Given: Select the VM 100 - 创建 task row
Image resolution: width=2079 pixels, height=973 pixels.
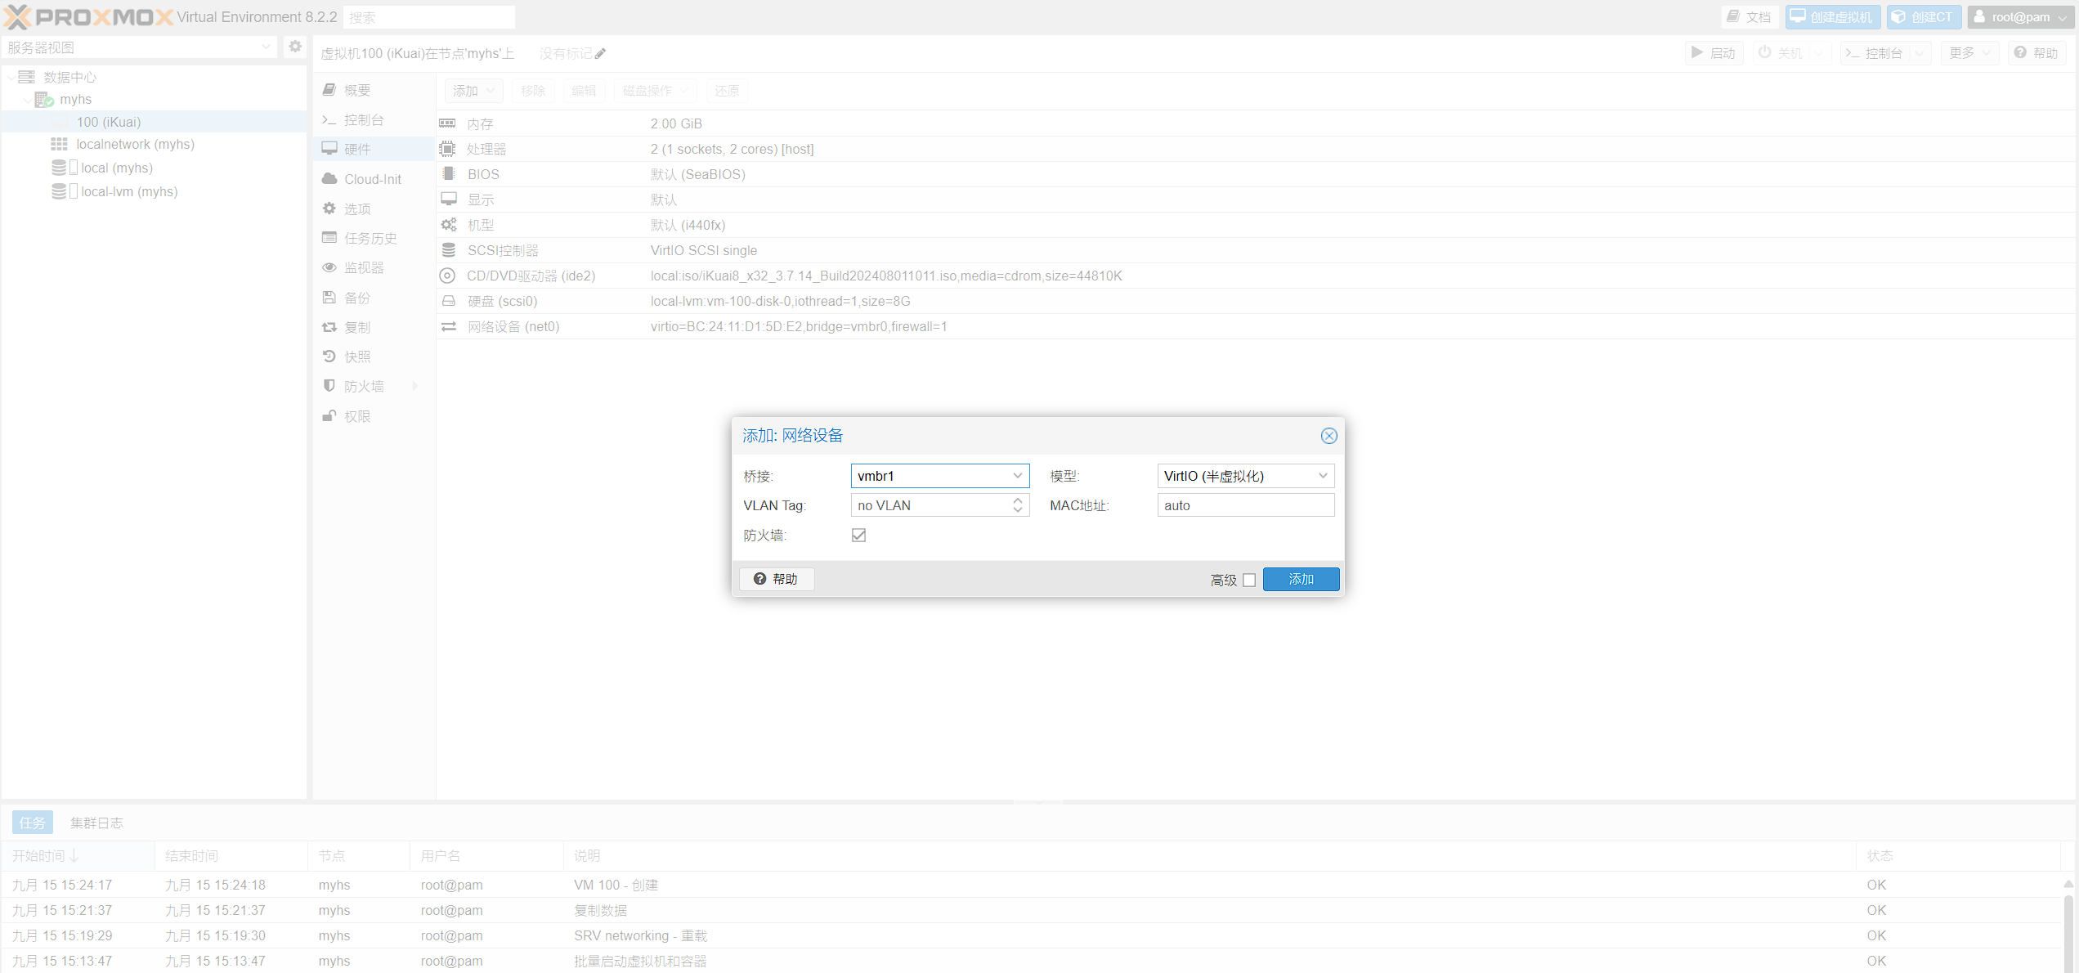Looking at the screenshot, I should (1030, 885).
